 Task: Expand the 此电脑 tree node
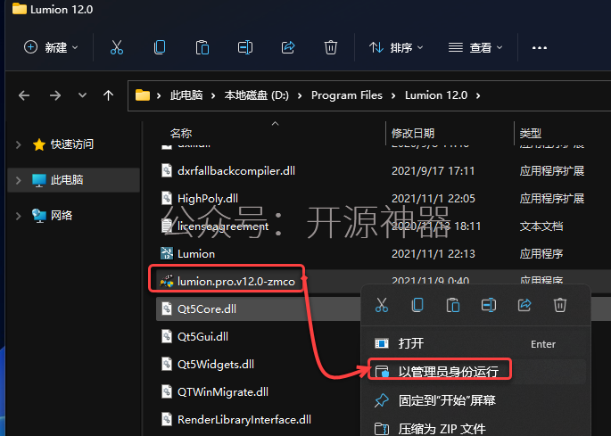click(x=19, y=180)
